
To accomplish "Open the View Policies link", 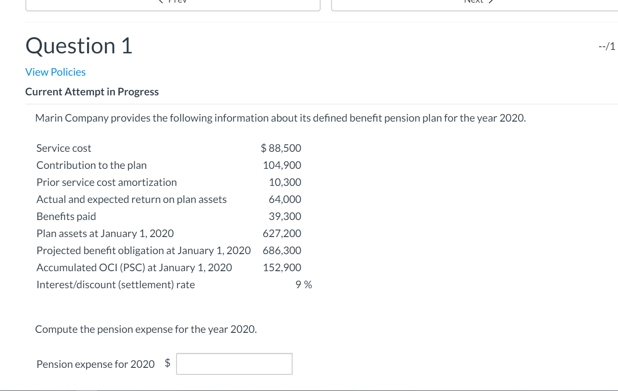I will coord(55,72).
